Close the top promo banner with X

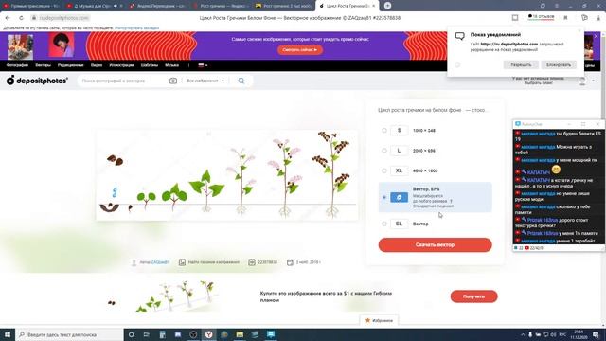point(596,36)
